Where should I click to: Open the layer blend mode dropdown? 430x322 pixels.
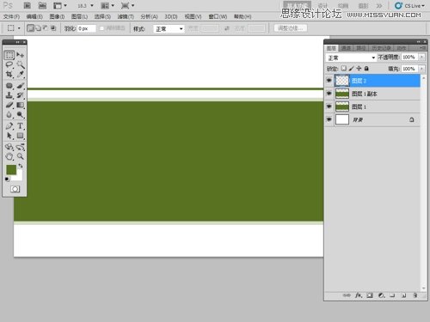tap(351, 58)
